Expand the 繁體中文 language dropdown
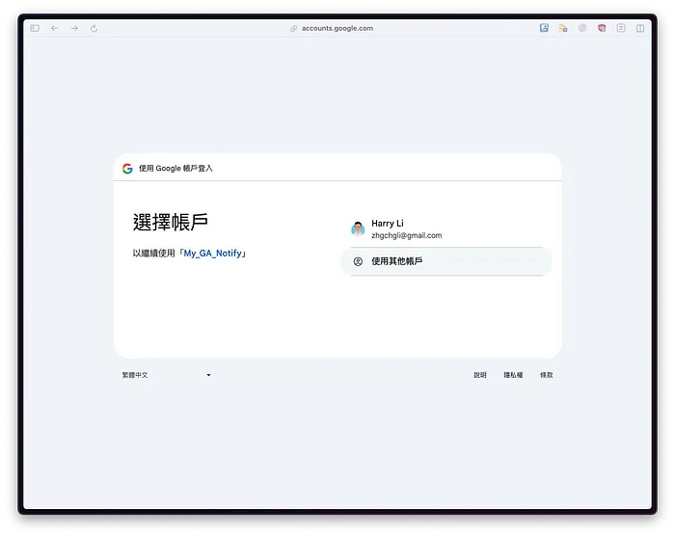 click(x=165, y=375)
